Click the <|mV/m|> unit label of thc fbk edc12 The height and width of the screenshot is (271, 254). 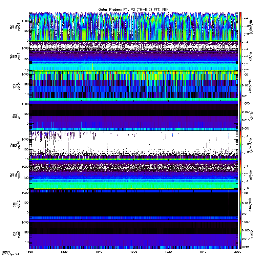(x=250, y=205)
